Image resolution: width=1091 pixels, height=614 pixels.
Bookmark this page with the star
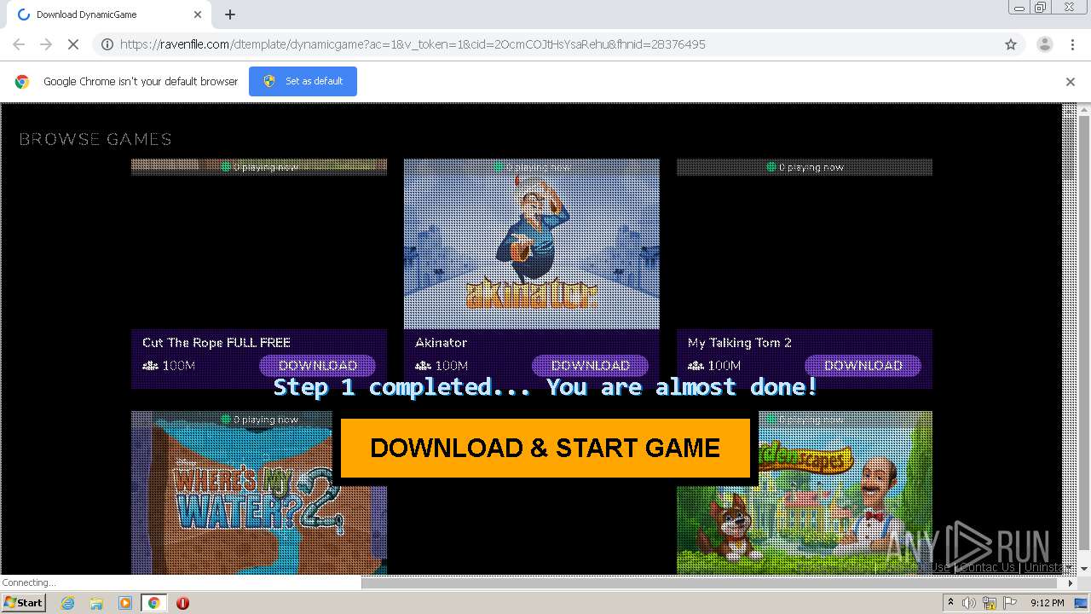click(1011, 44)
